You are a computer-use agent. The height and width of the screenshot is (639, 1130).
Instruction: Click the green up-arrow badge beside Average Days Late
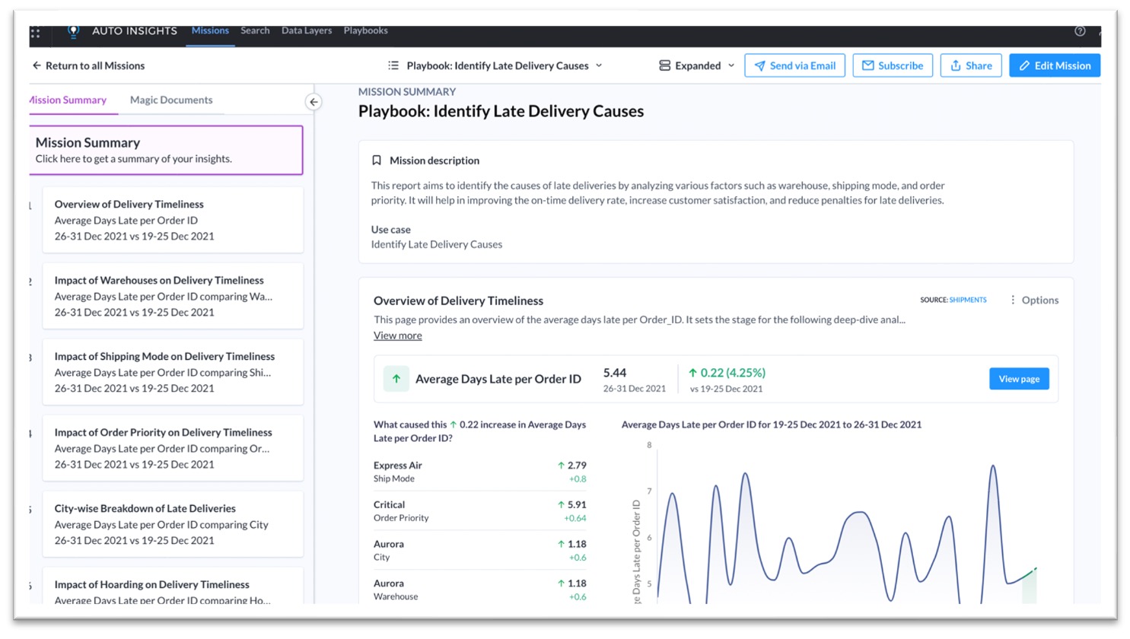tap(396, 379)
